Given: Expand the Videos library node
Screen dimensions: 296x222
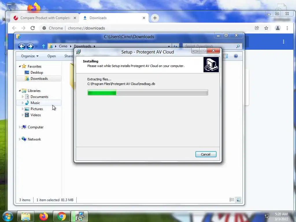Looking at the screenshot, I should (x=23, y=115).
